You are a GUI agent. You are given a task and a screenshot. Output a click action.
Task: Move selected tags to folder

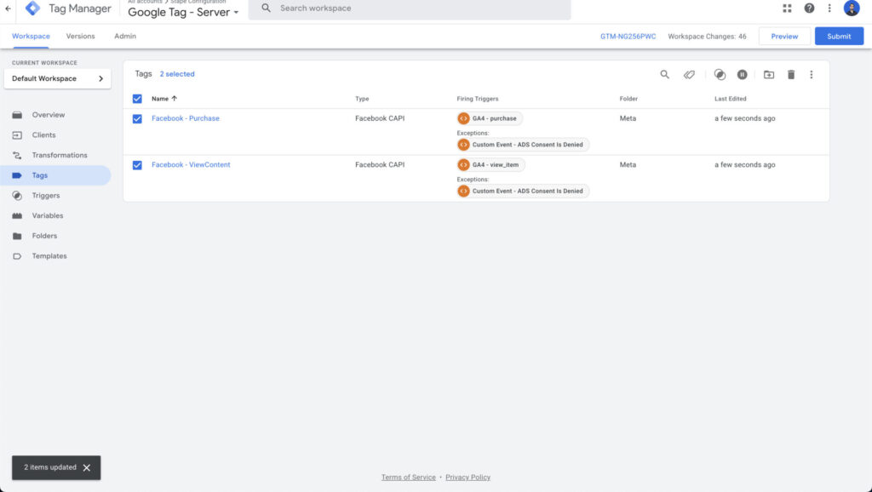click(768, 75)
